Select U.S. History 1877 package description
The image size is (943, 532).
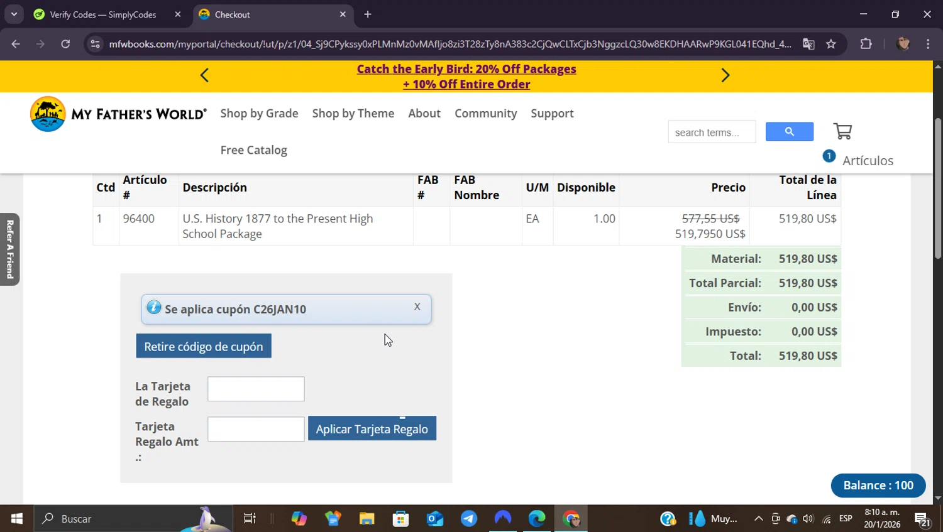[x=278, y=226]
